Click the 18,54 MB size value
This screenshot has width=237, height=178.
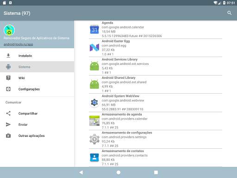pos(109,32)
